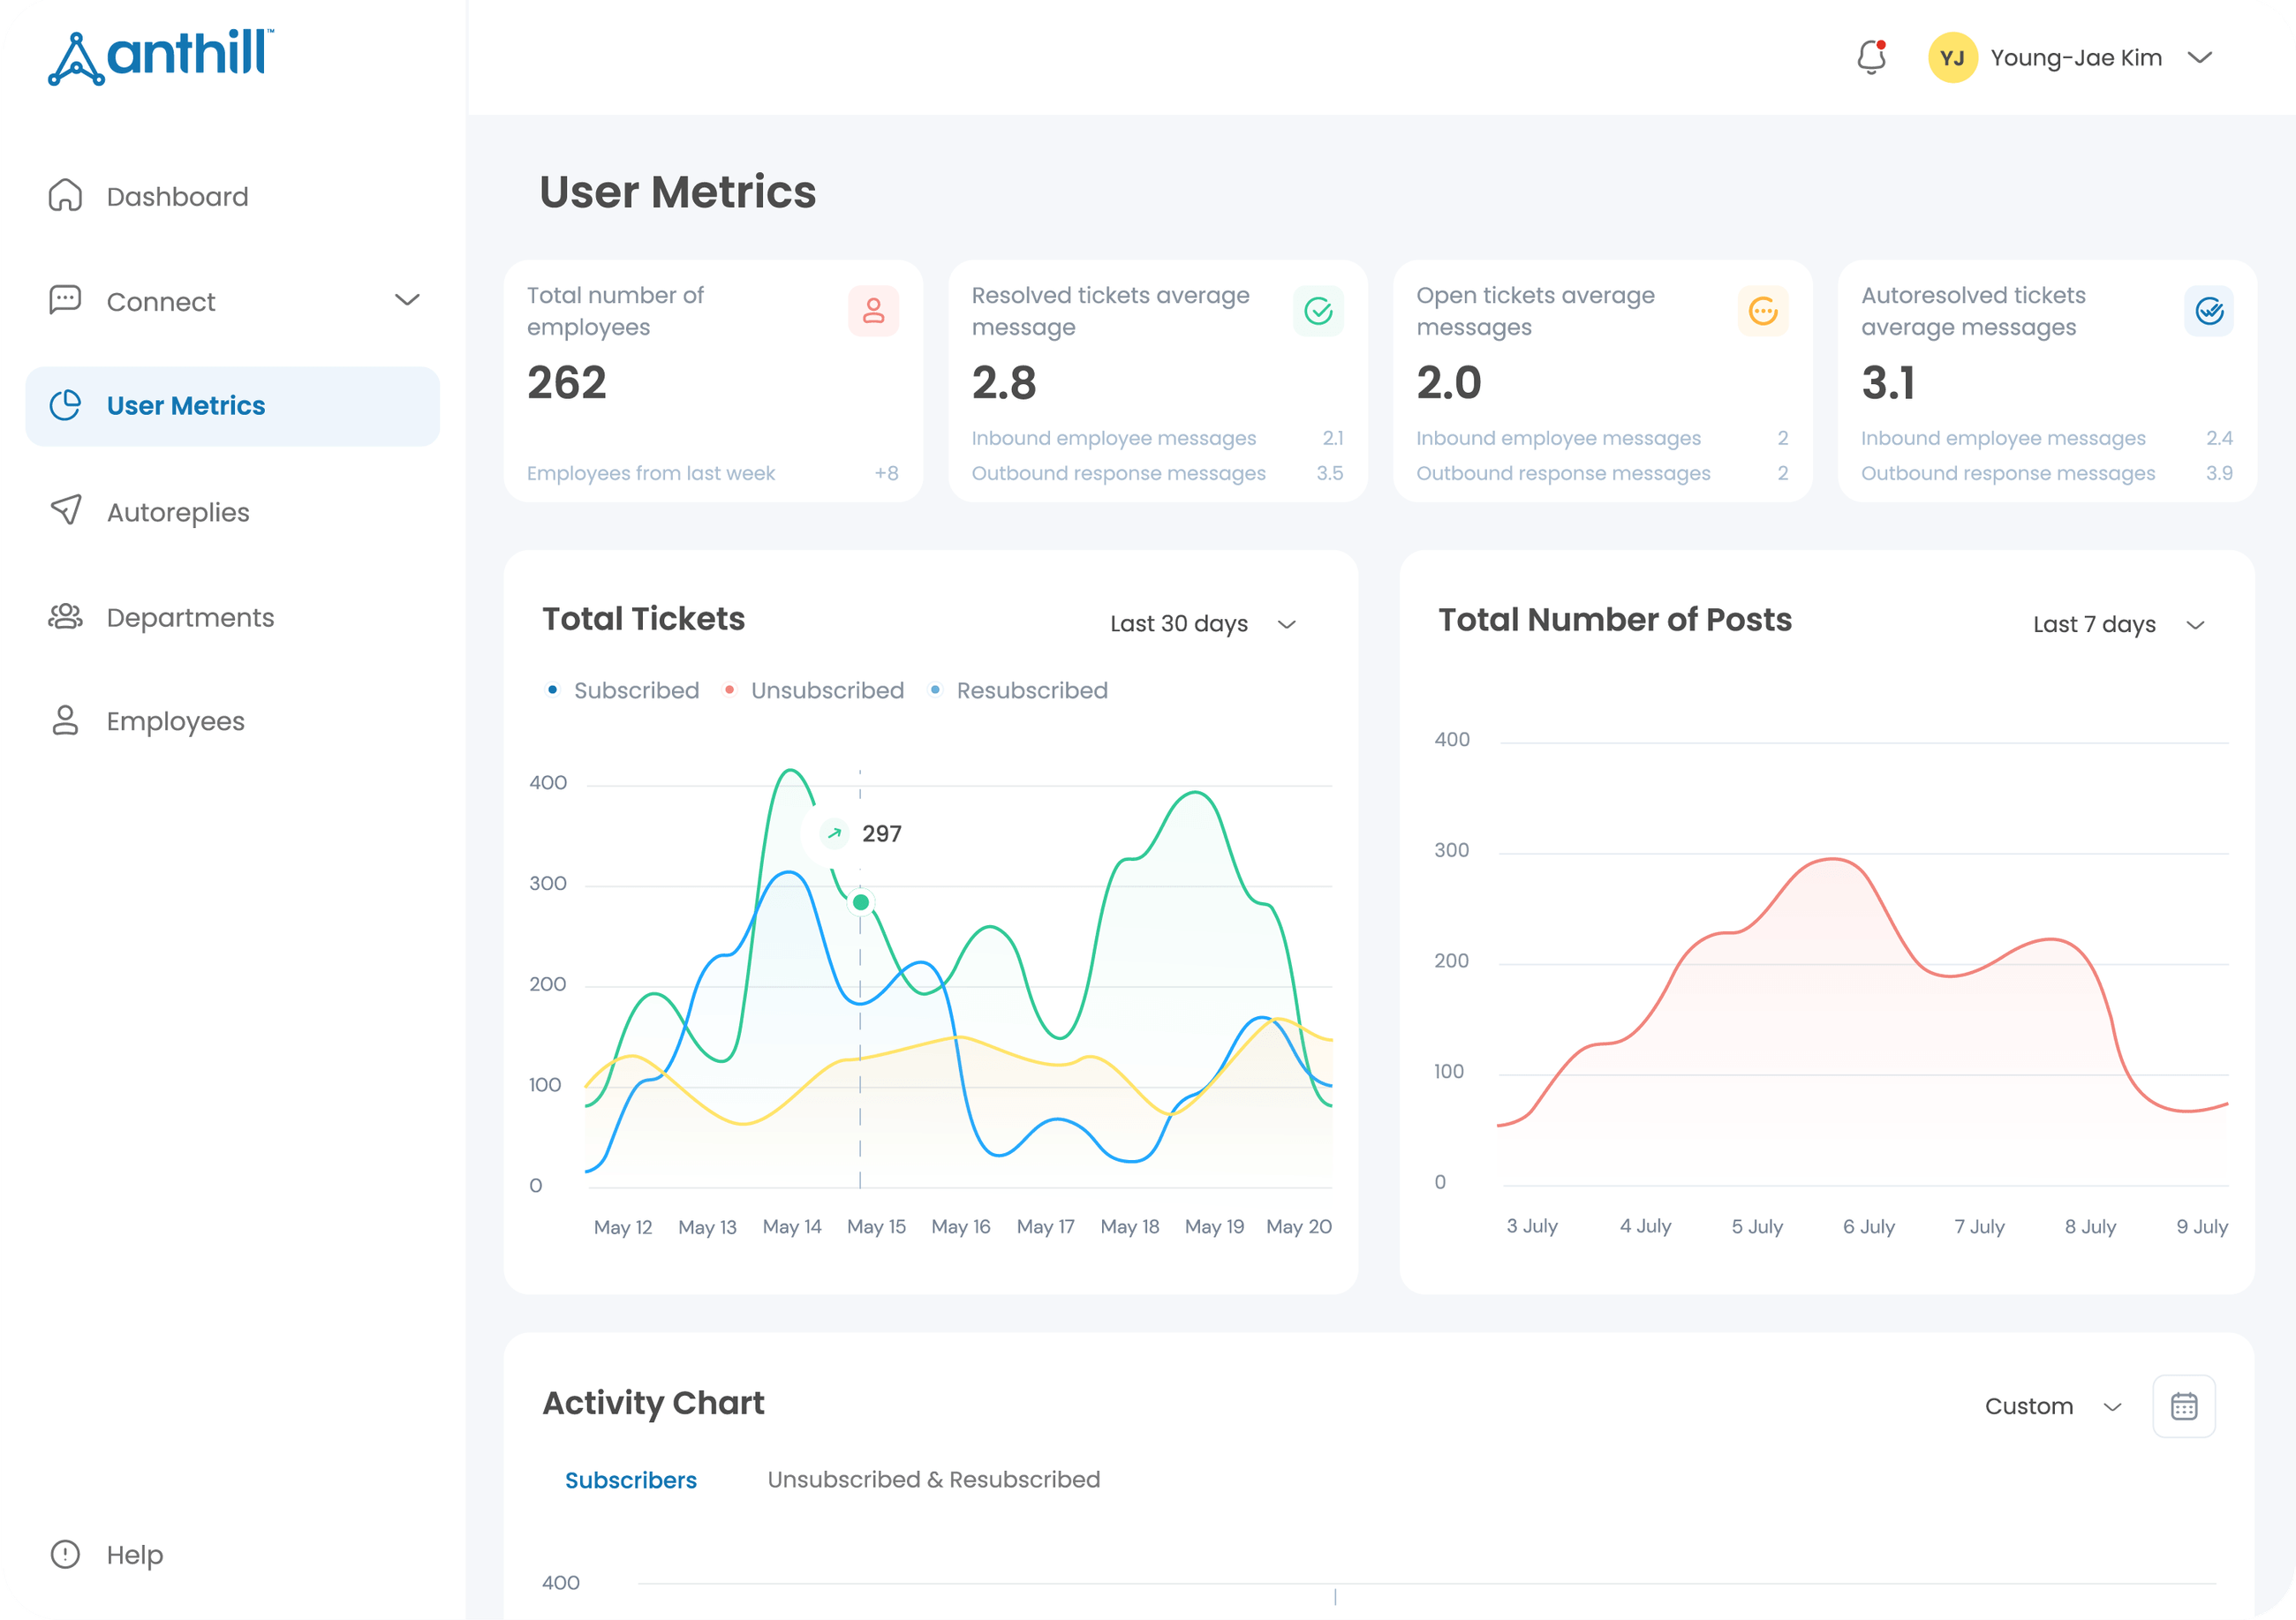Open the calendar icon next to Custom

coord(2183,1405)
